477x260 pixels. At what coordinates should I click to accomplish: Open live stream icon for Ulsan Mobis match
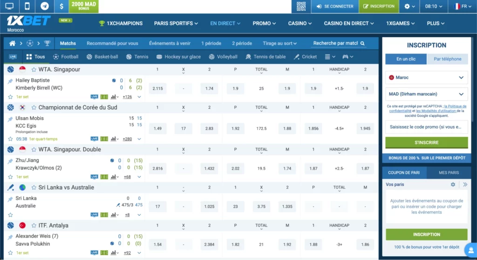(94, 139)
